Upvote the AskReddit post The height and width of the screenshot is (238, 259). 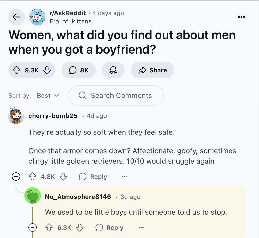[17, 70]
